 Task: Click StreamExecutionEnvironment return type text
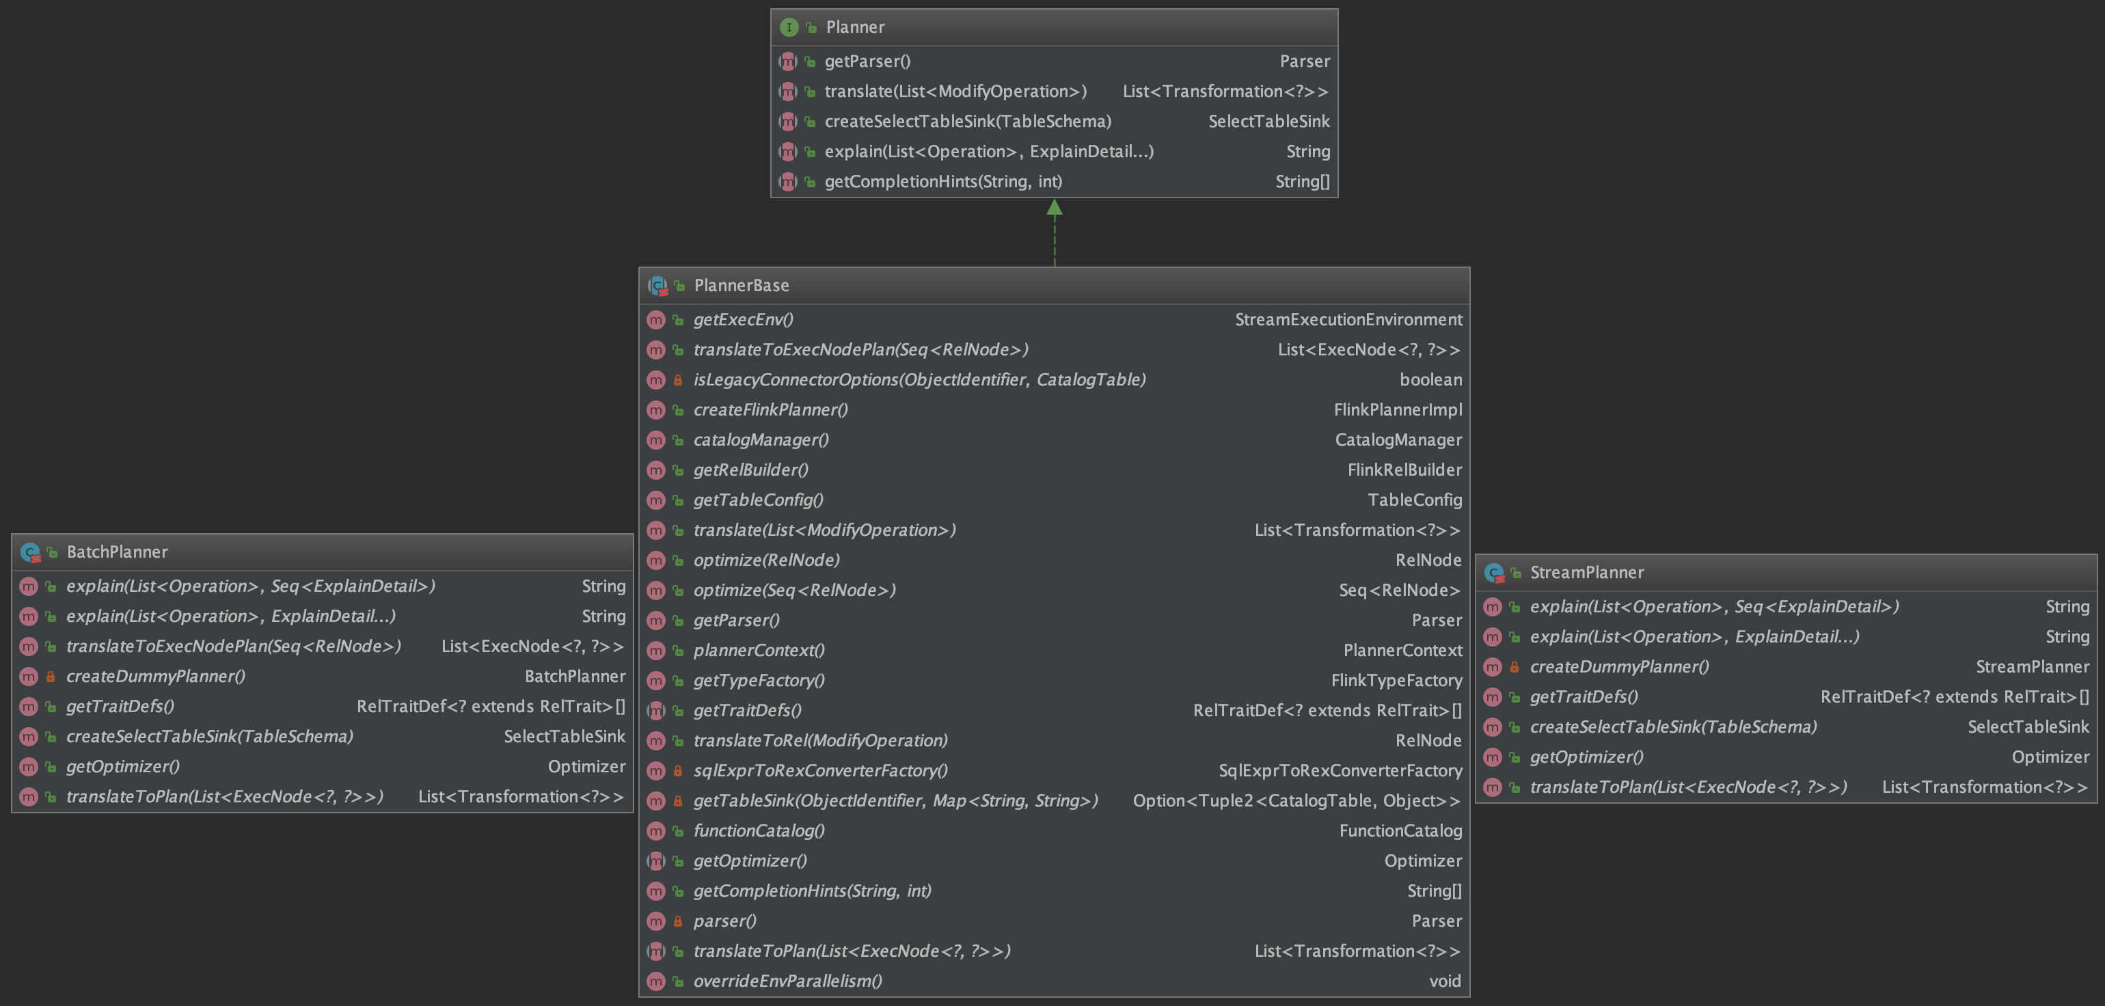(1348, 320)
